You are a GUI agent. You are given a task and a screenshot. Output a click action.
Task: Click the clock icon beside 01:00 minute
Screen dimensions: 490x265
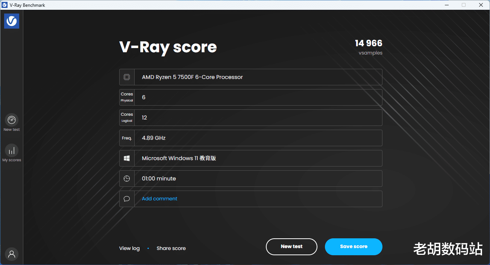(127, 179)
